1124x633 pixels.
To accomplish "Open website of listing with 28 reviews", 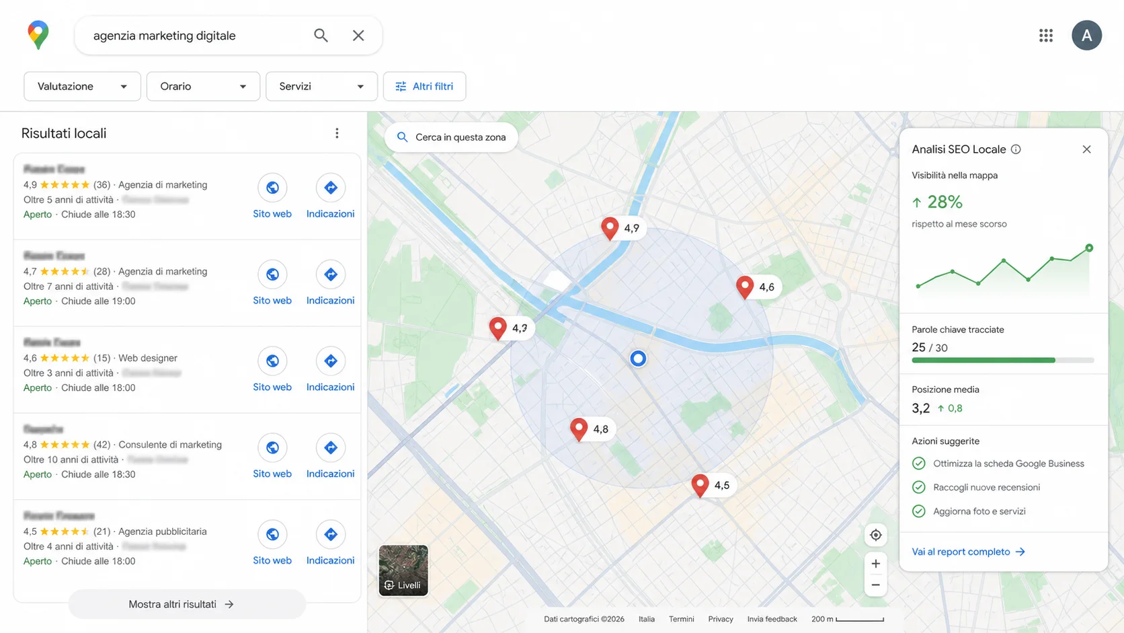I will coord(272,283).
